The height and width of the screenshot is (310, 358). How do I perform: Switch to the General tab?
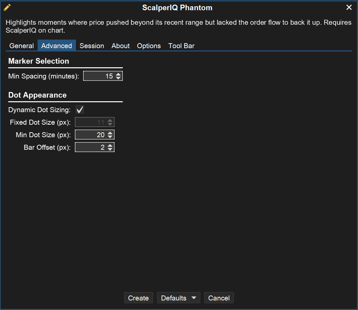(x=21, y=46)
